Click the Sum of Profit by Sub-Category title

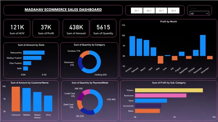click(169, 83)
